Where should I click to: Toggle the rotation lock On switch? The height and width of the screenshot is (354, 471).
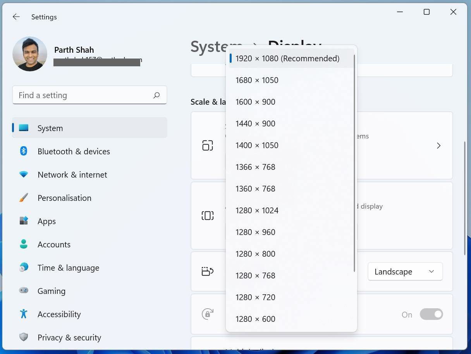431,314
